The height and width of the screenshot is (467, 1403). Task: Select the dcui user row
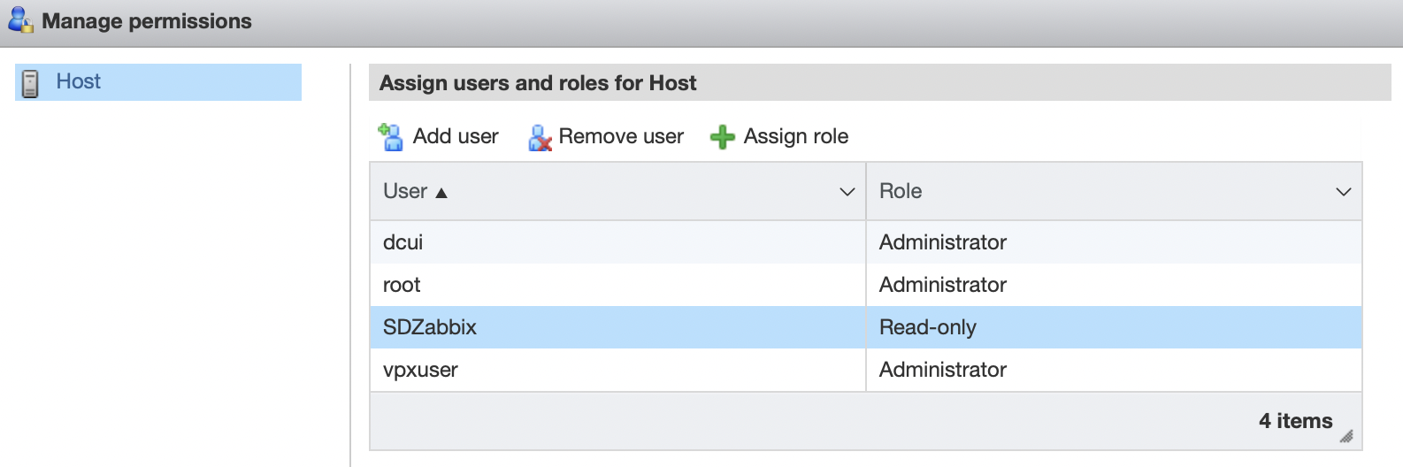coord(403,242)
